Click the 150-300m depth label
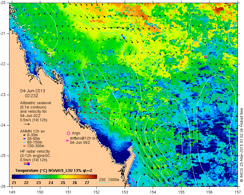Screen dimensions: 244x195 pyautogui.click(x=35, y=146)
